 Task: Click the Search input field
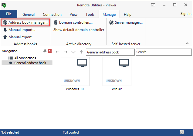click(x=163, y=52)
